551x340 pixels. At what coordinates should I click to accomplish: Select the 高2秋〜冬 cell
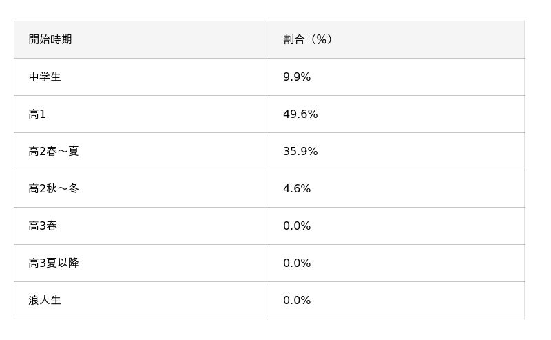(x=54, y=189)
